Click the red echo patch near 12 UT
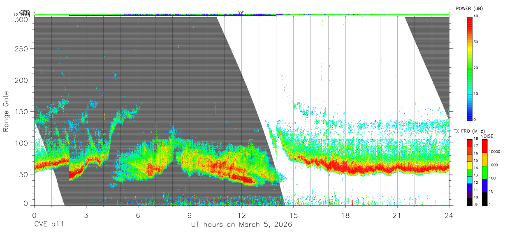Image resolution: width=505 pixels, height=233 pixels. tap(243, 179)
